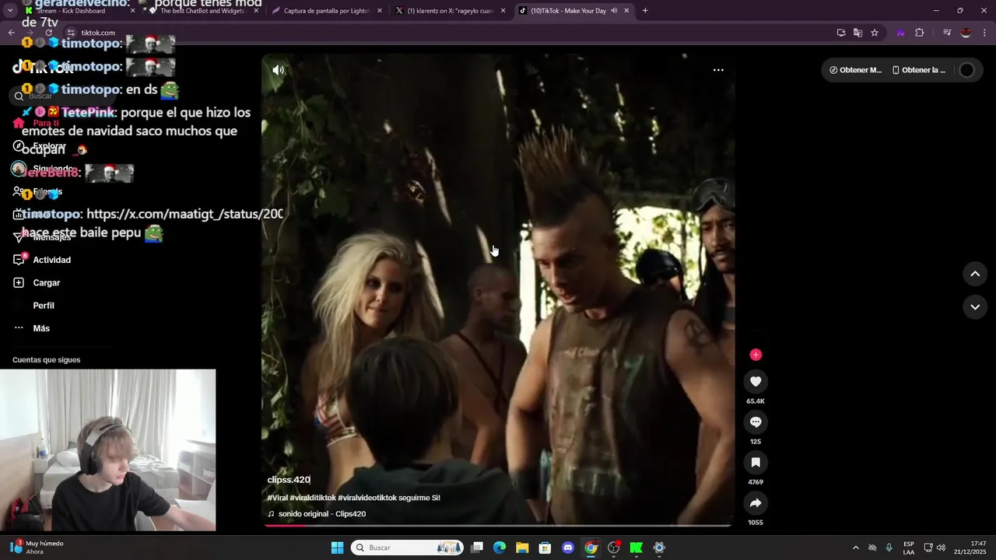Open comments using the speech bubble icon
The width and height of the screenshot is (996, 560).
756,422
